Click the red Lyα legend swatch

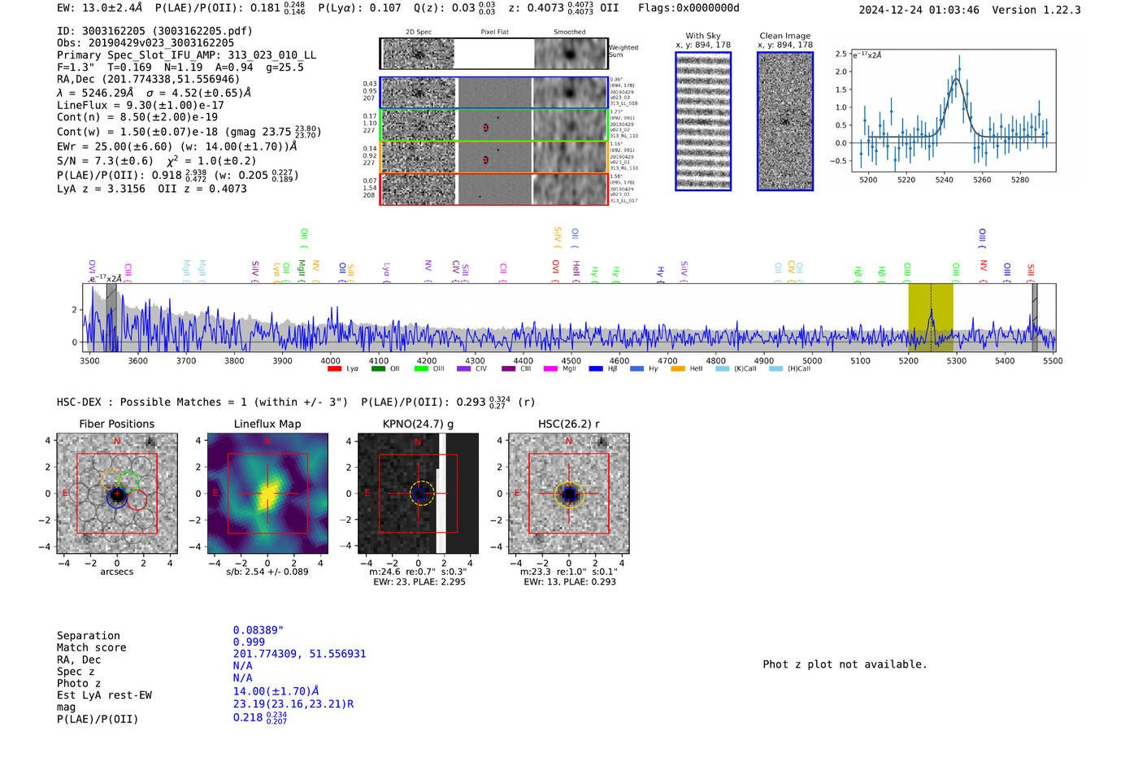[x=334, y=369]
